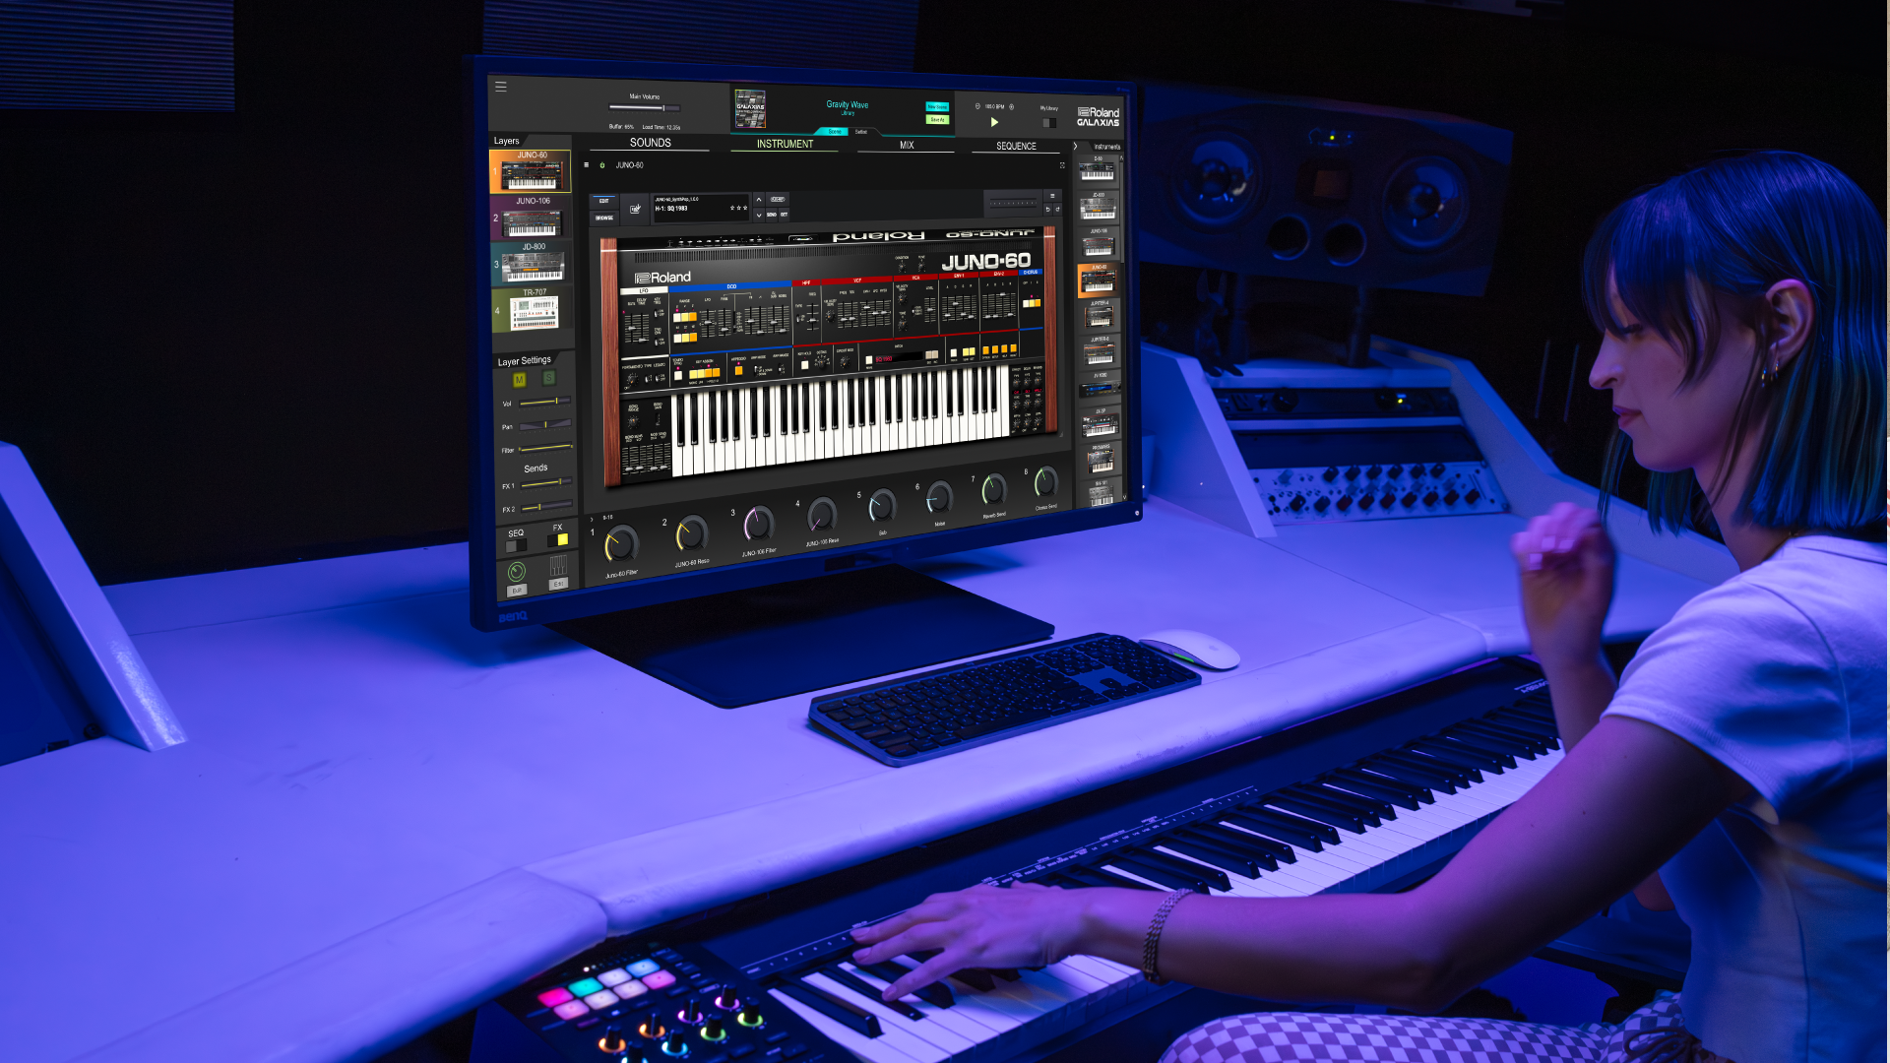Screen dimensions: 1890x1063
Task: Toggle the JUNO-60 instrument checkbox
Action: point(606,164)
